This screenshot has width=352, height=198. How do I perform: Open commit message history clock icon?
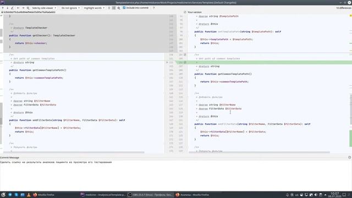click(350, 157)
